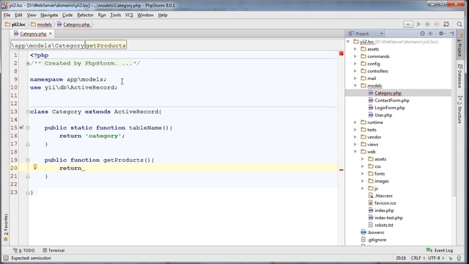Open the Database tool window tab
469x264 pixels.
460,76
